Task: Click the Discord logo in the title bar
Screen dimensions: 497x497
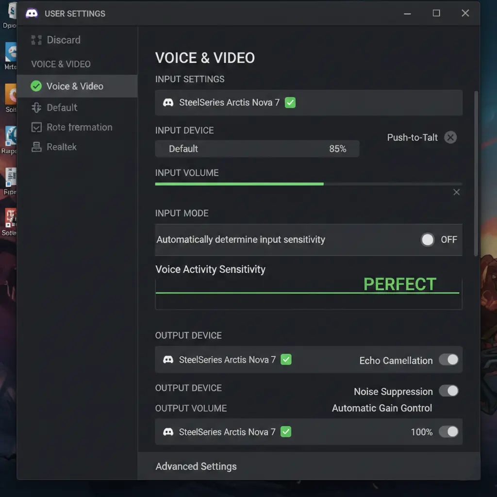Action: pos(32,13)
